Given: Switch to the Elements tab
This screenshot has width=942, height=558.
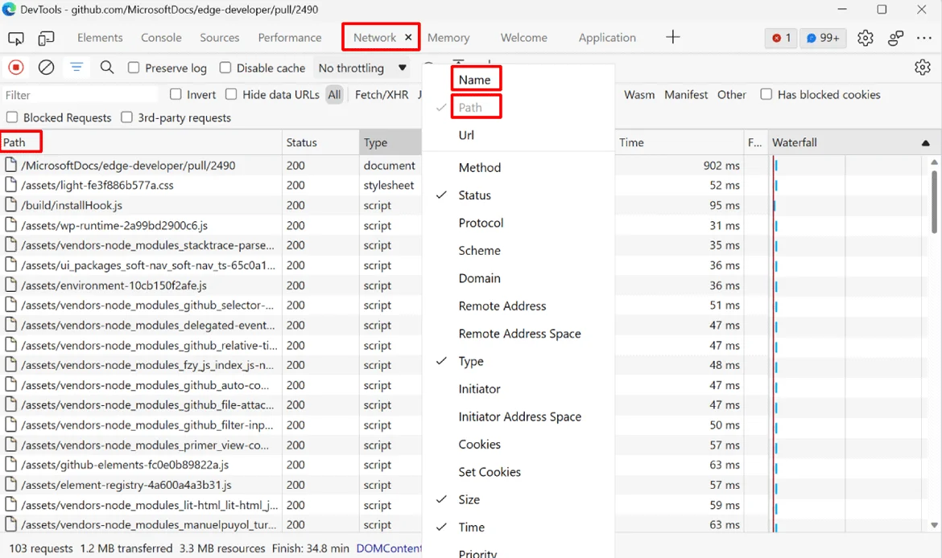Looking at the screenshot, I should [100, 37].
